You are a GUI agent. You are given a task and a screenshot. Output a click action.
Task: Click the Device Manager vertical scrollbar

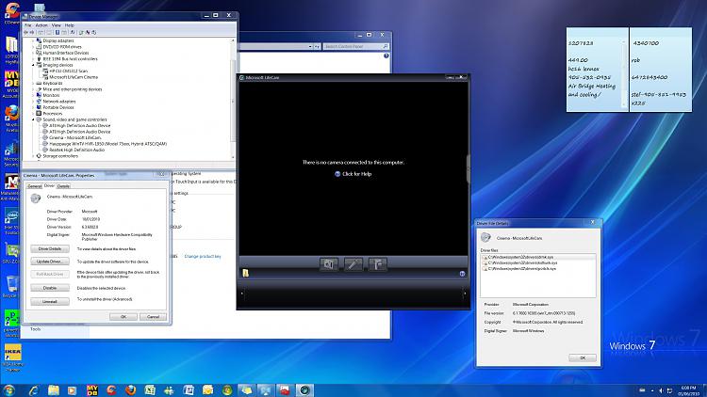233,99
